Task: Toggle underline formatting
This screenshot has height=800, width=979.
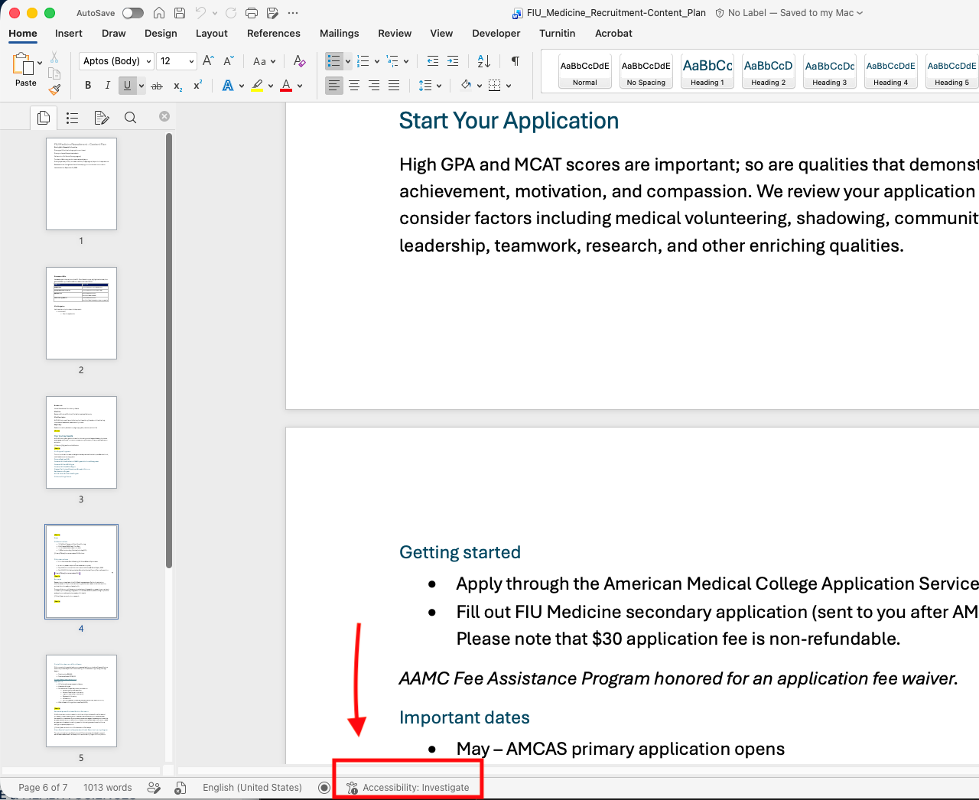Action: pos(128,86)
